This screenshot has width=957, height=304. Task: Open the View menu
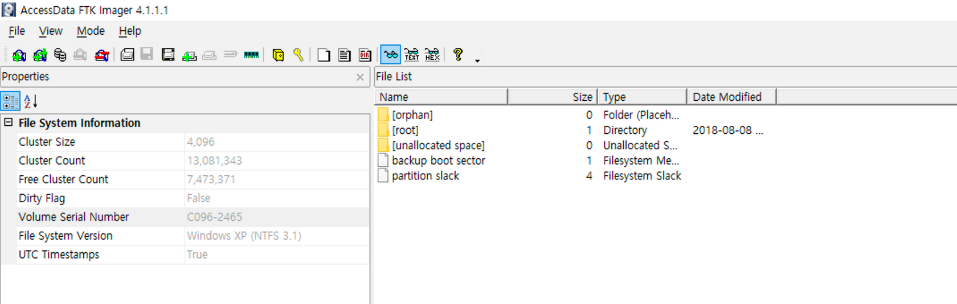pos(50,31)
